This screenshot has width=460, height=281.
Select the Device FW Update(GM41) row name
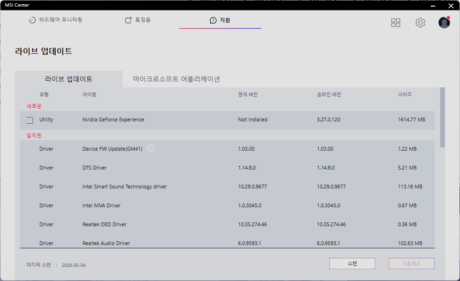[x=112, y=149]
